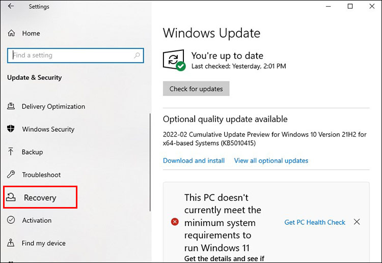Click the sidebar vertical scrollbar
The width and height of the screenshot is (382, 263).
150,162
